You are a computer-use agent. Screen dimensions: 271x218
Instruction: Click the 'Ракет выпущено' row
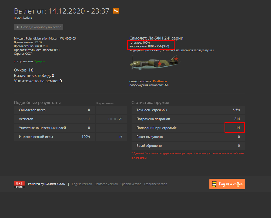(x=188, y=137)
